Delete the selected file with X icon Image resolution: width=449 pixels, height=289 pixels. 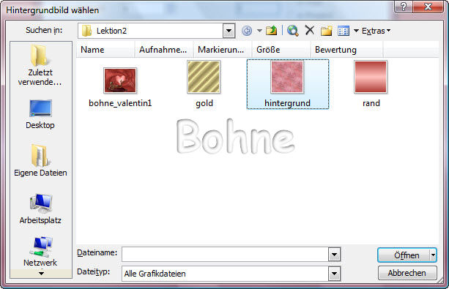pyautogui.click(x=310, y=30)
